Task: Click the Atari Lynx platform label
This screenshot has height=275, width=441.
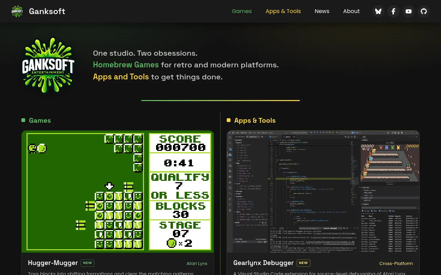Action: pos(197,264)
